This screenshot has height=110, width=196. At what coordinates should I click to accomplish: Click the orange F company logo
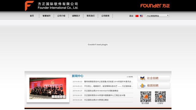(29, 6)
